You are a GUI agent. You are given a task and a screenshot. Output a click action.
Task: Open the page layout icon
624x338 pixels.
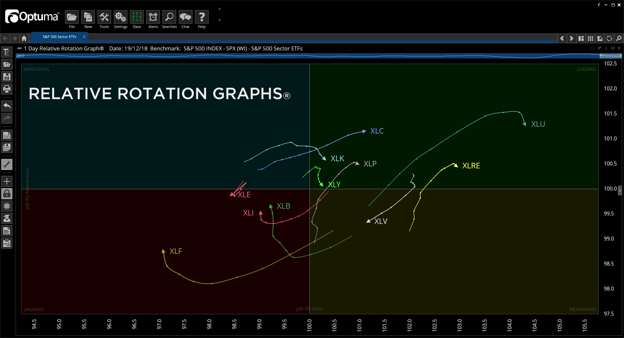[x=581, y=38]
